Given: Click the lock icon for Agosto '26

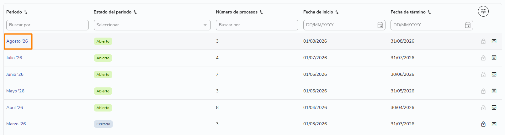Looking at the screenshot, I should point(483,41).
